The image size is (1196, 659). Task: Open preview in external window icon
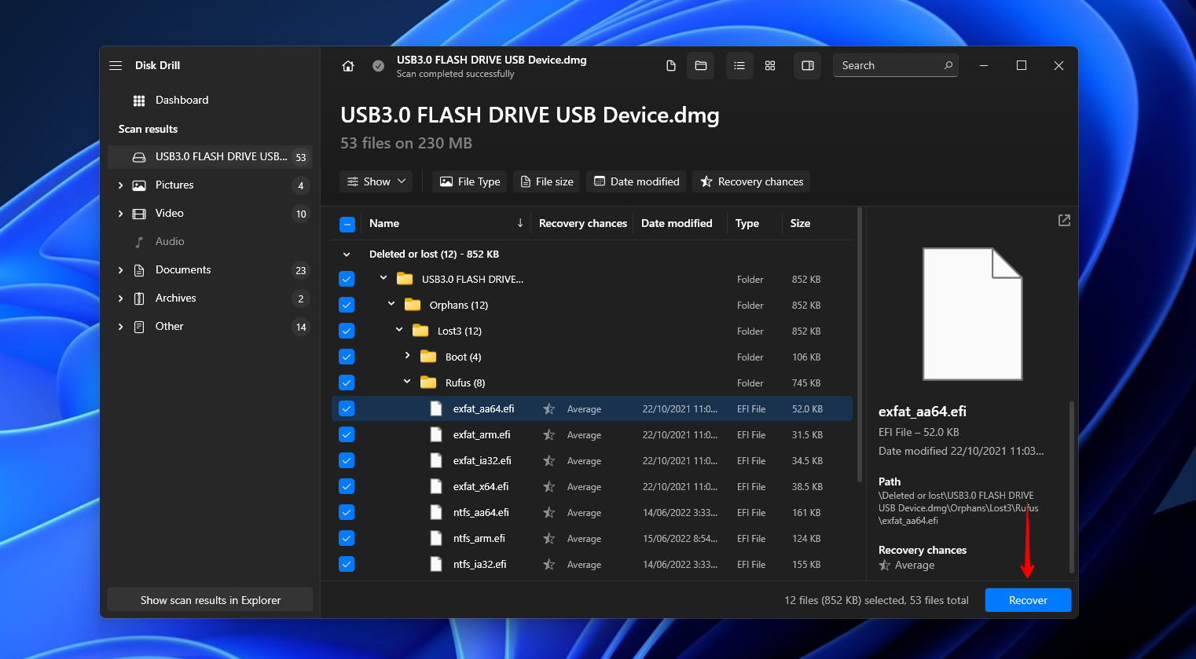pyautogui.click(x=1064, y=221)
